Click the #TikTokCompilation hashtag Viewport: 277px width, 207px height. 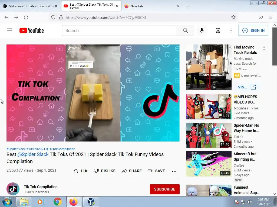pos(61,149)
